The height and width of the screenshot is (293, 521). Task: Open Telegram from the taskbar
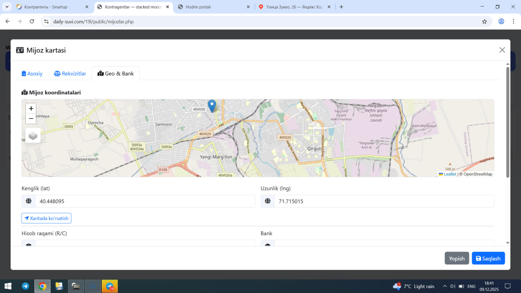(25, 286)
